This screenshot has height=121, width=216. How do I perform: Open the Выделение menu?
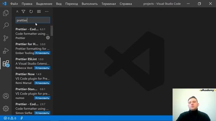(44, 4)
